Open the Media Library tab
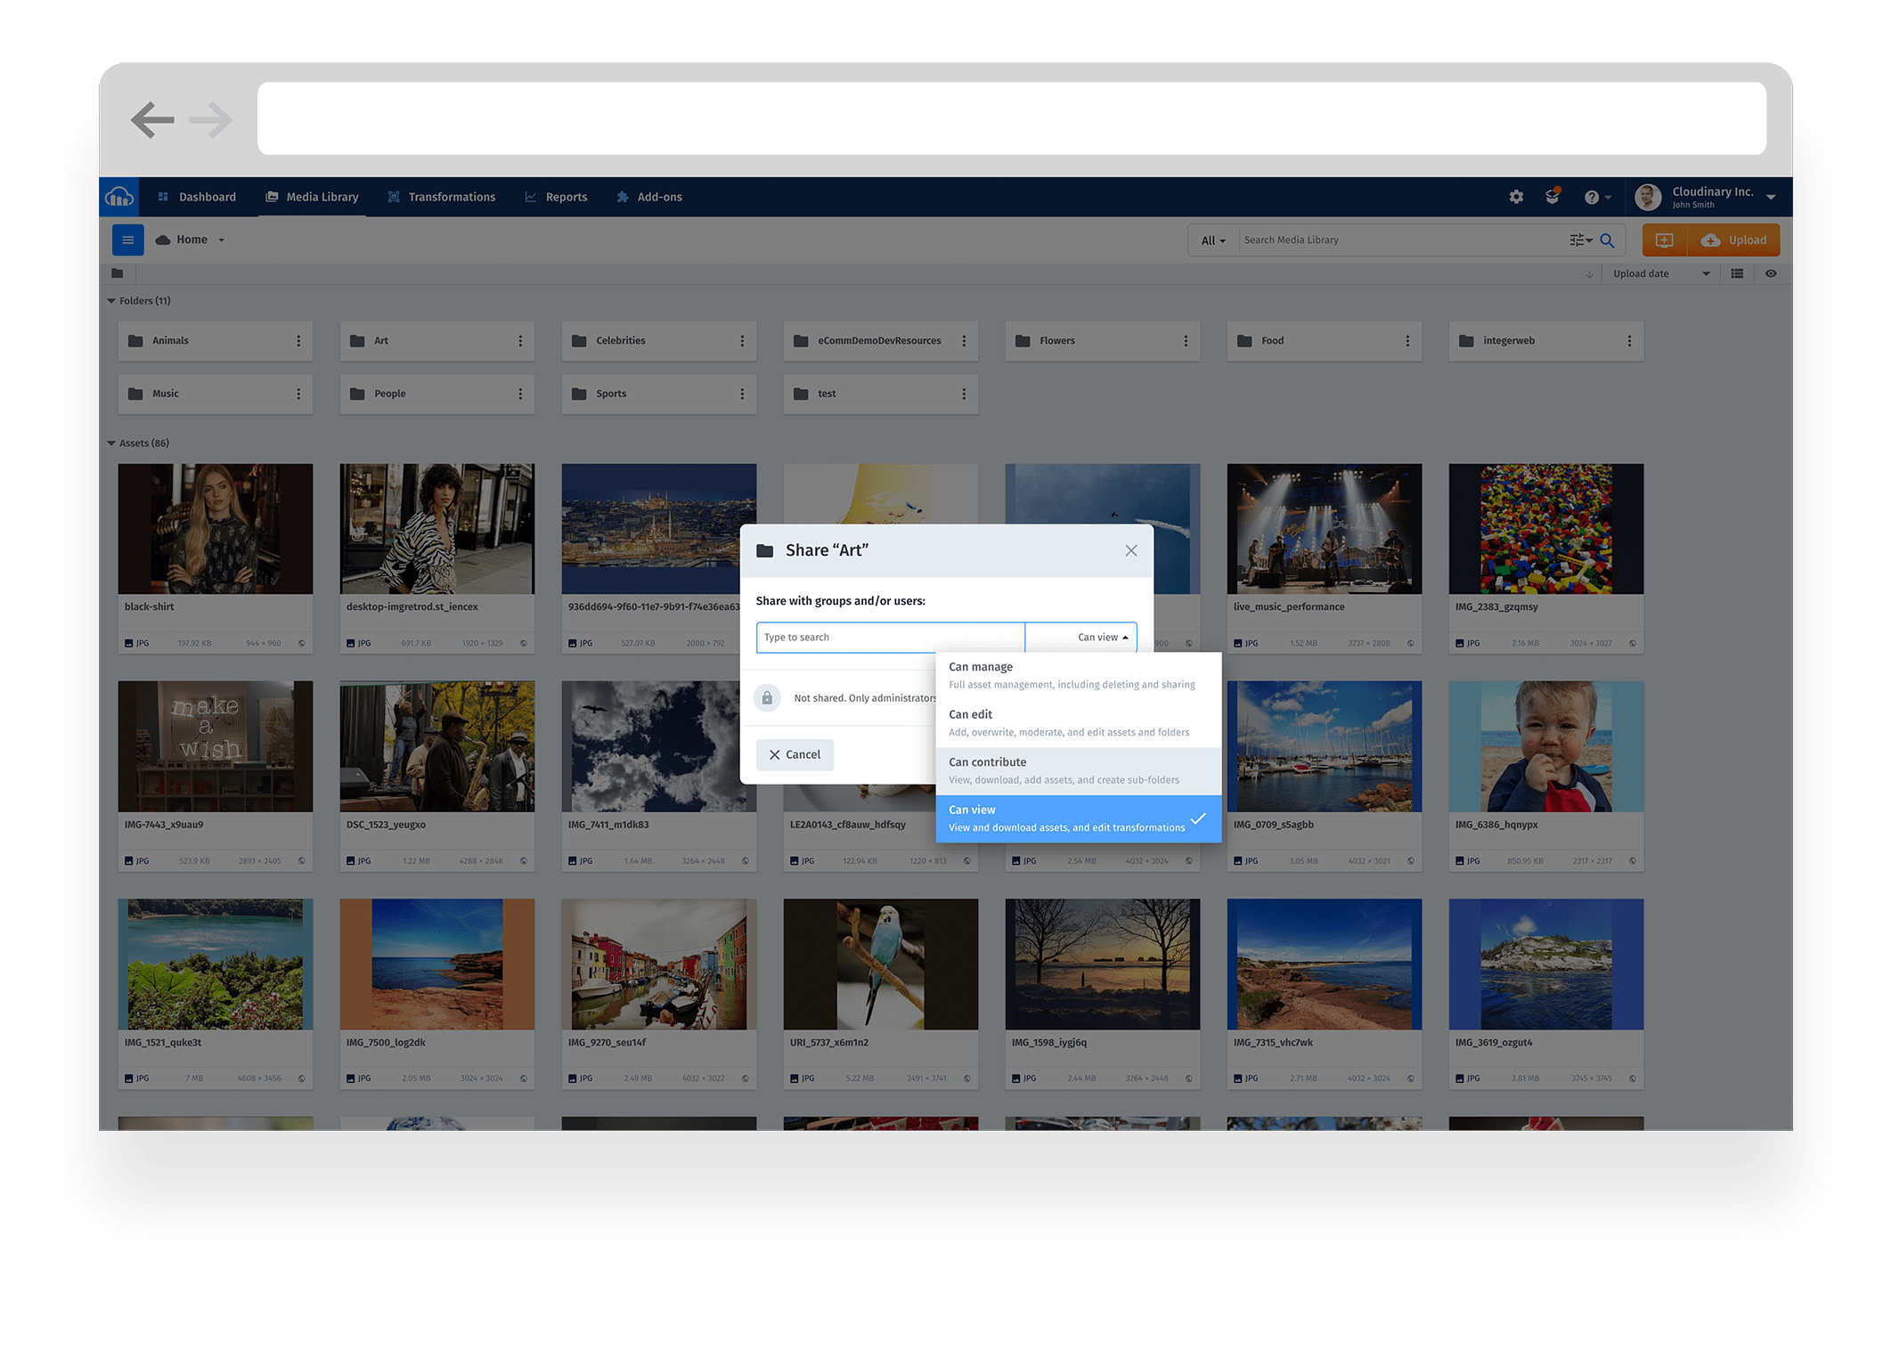Image resolution: width=1892 pixels, height=1351 pixels. [313, 197]
